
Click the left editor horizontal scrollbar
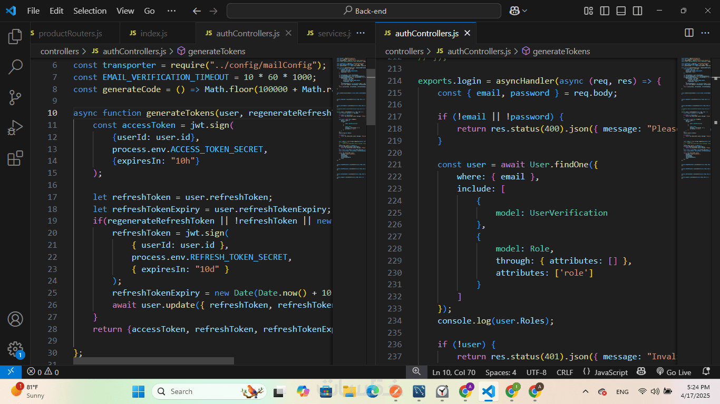coord(153,361)
